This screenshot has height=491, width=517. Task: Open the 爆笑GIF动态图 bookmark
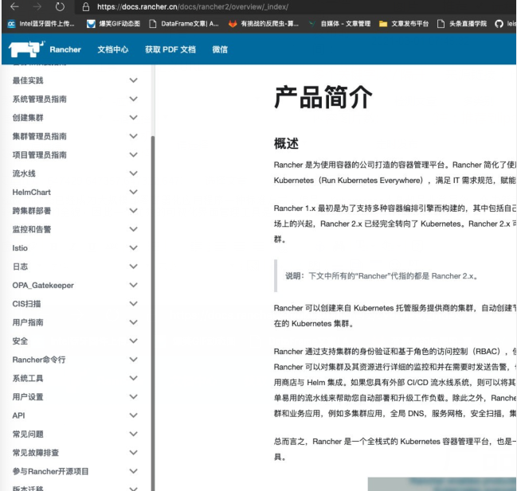point(113,24)
